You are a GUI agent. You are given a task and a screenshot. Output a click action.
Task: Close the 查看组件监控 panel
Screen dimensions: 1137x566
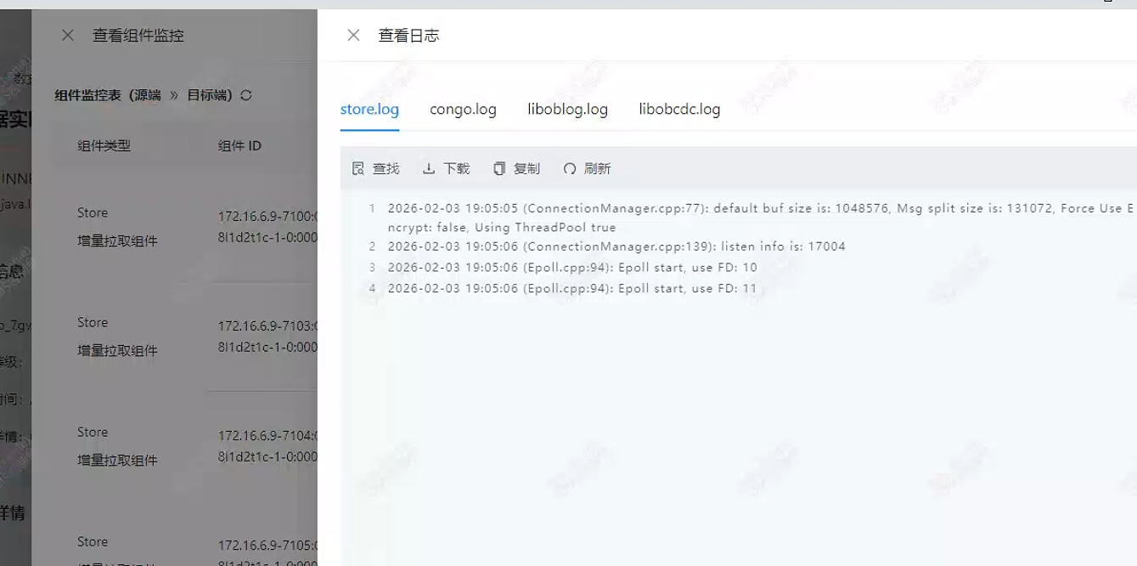pyautogui.click(x=68, y=35)
